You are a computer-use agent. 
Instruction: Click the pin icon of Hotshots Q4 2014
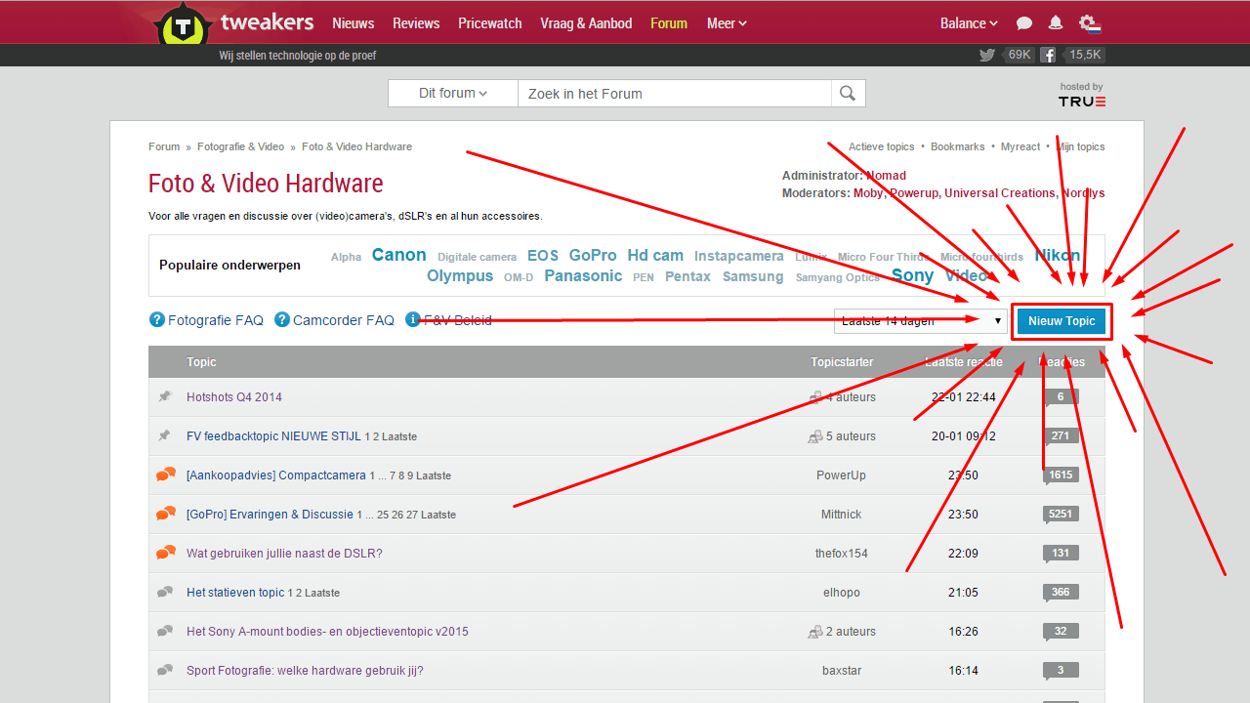(x=165, y=396)
